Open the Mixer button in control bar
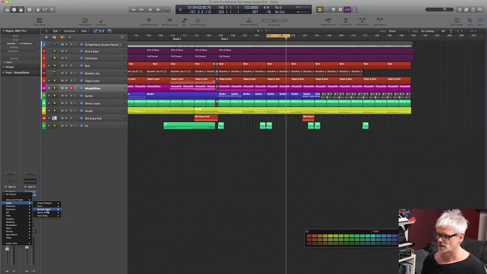This screenshot has height=274, width=487. [x=45, y=10]
